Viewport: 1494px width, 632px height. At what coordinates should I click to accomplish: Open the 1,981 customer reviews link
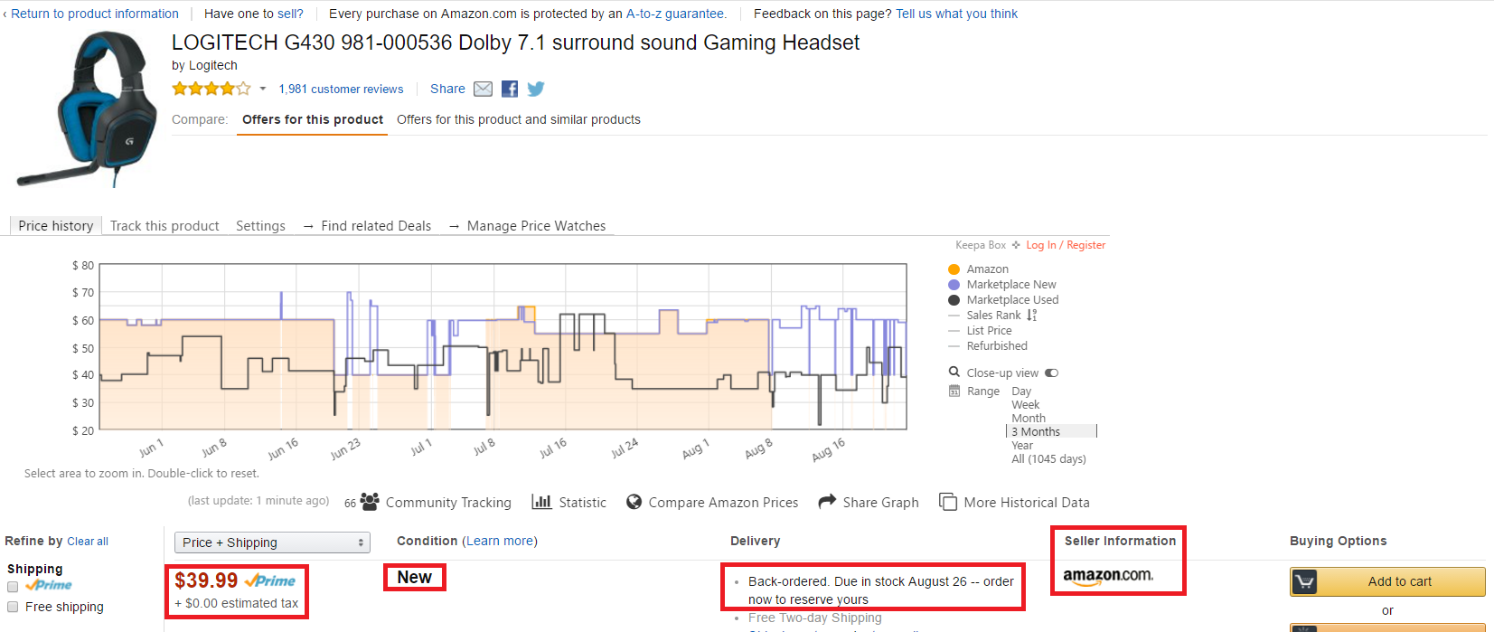341,89
